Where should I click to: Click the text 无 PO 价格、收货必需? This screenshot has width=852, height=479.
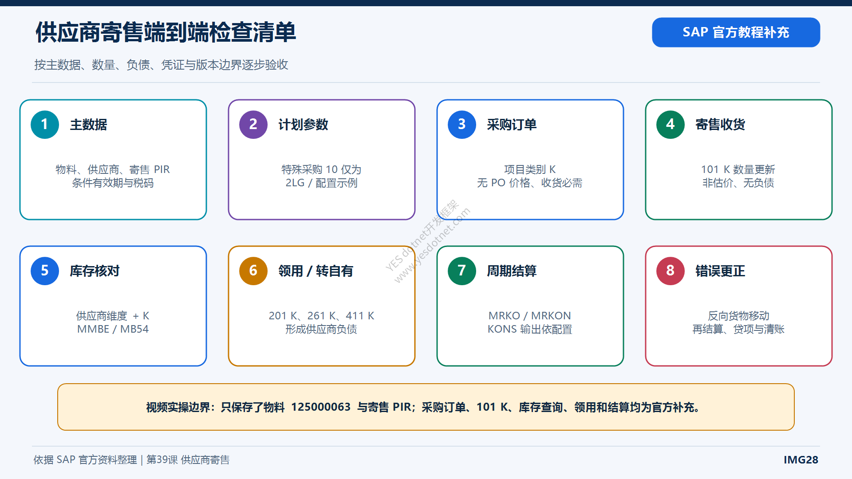pos(530,183)
